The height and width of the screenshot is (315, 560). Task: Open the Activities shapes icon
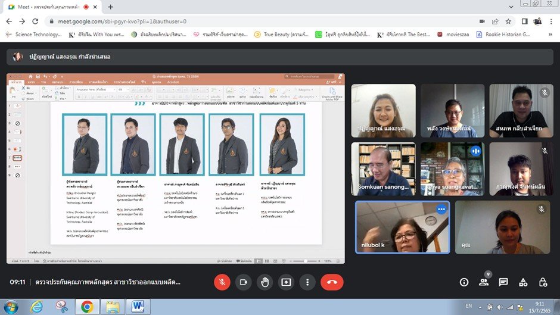[523, 282]
